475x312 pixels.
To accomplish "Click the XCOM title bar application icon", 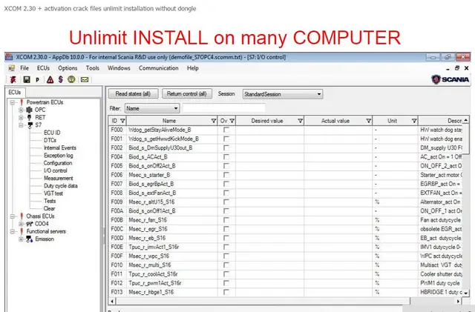I will [x=9, y=57].
